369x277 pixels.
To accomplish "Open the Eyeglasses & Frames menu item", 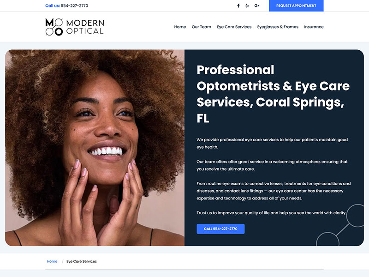I will tap(278, 27).
